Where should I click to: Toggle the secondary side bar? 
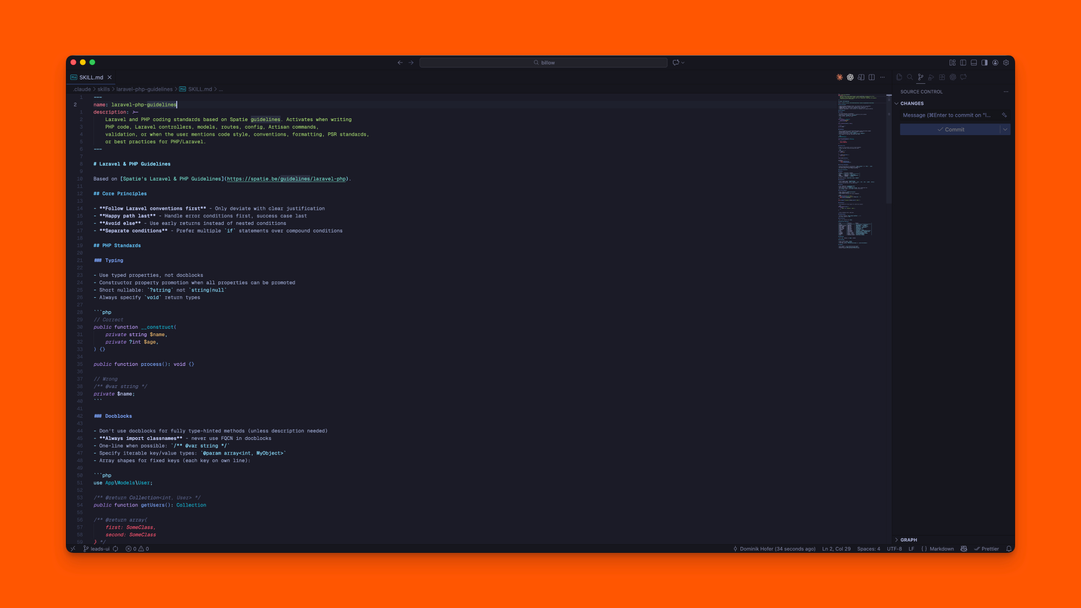(x=985, y=63)
